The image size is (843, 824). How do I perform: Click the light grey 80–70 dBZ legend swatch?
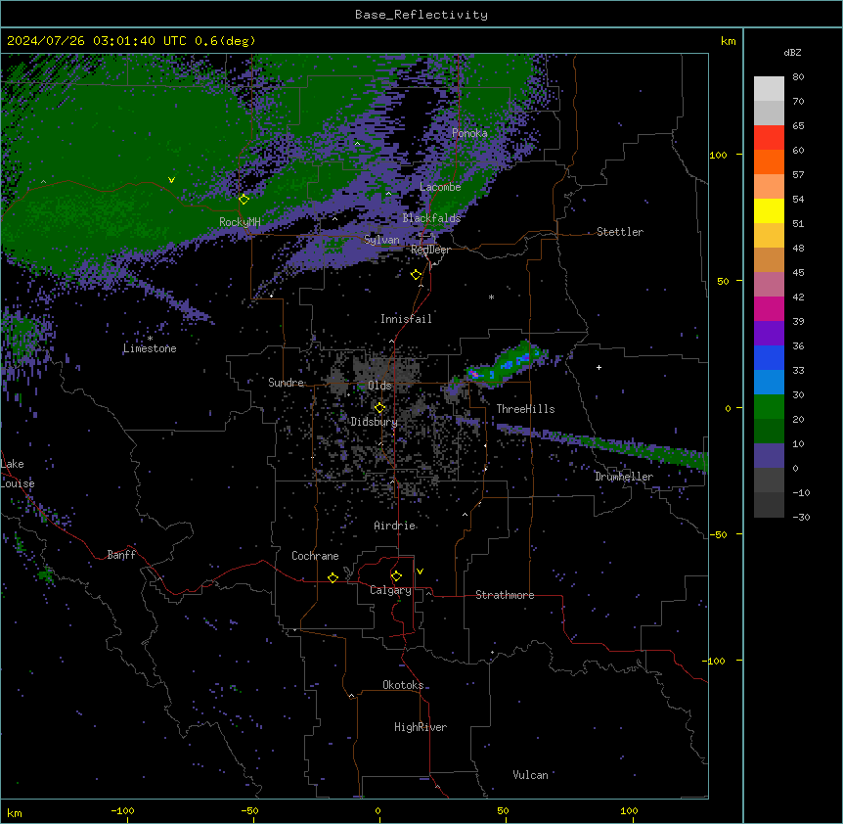pos(769,89)
